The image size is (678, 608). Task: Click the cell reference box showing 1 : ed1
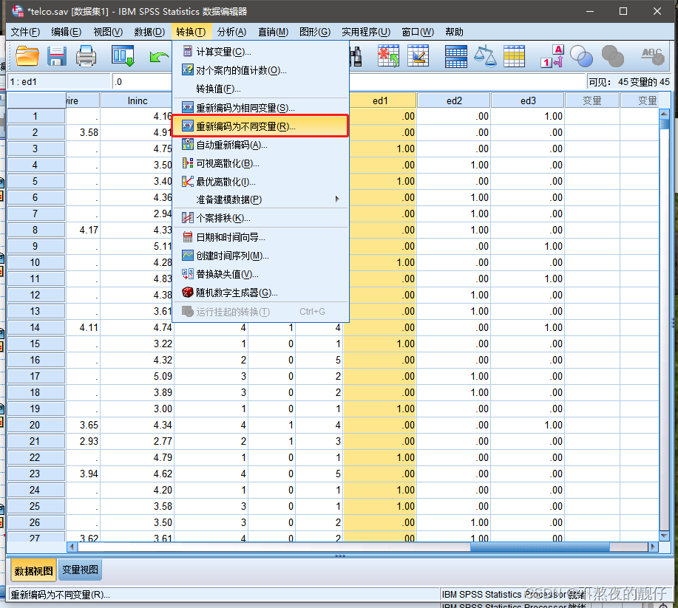[x=59, y=82]
